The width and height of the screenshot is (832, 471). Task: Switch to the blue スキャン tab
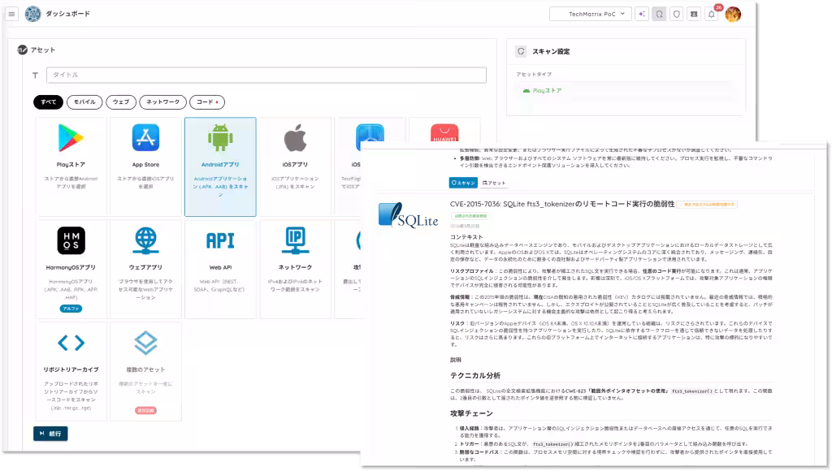463,183
